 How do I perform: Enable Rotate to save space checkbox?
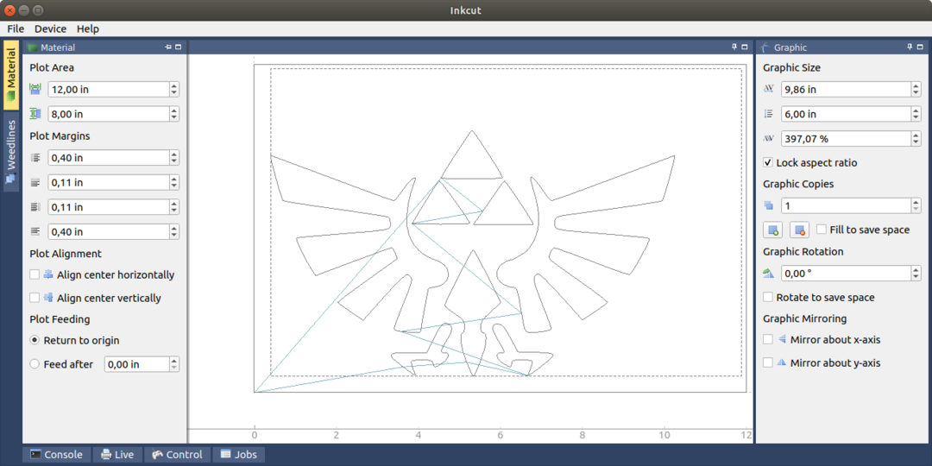coord(768,297)
